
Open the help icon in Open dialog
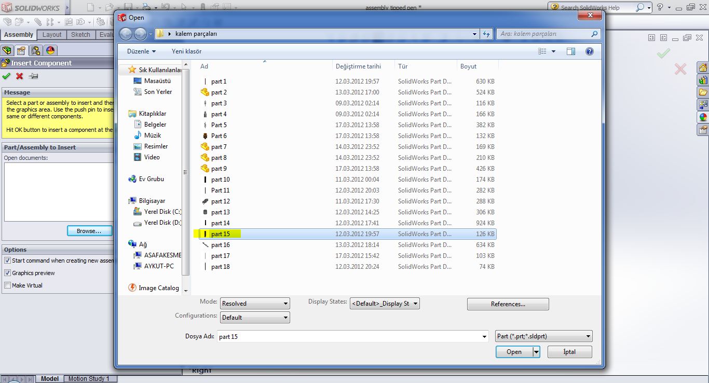(x=589, y=51)
